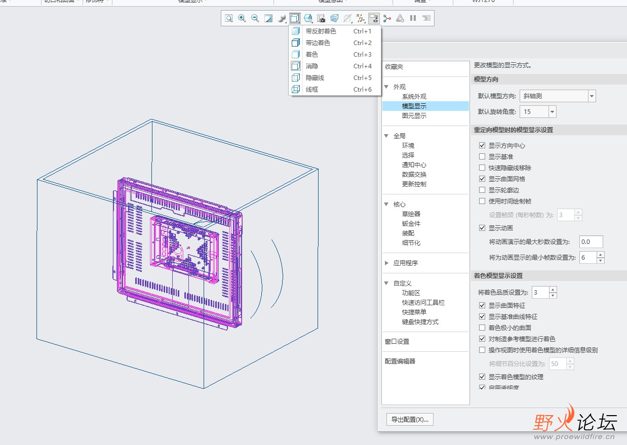This screenshot has height=445, width=627.
Task: Select 着色 (Ctrl+3) display style
Action: [335, 55]
